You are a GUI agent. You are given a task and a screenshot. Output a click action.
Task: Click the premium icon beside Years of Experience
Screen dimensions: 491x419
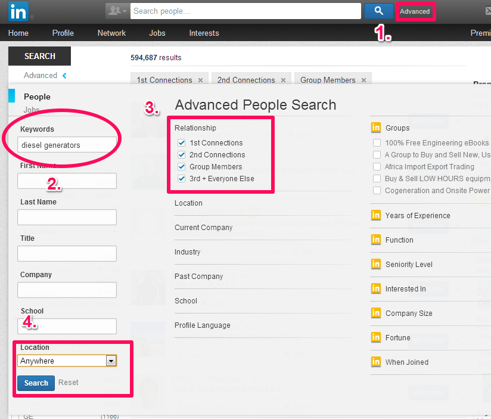(376, 215)
